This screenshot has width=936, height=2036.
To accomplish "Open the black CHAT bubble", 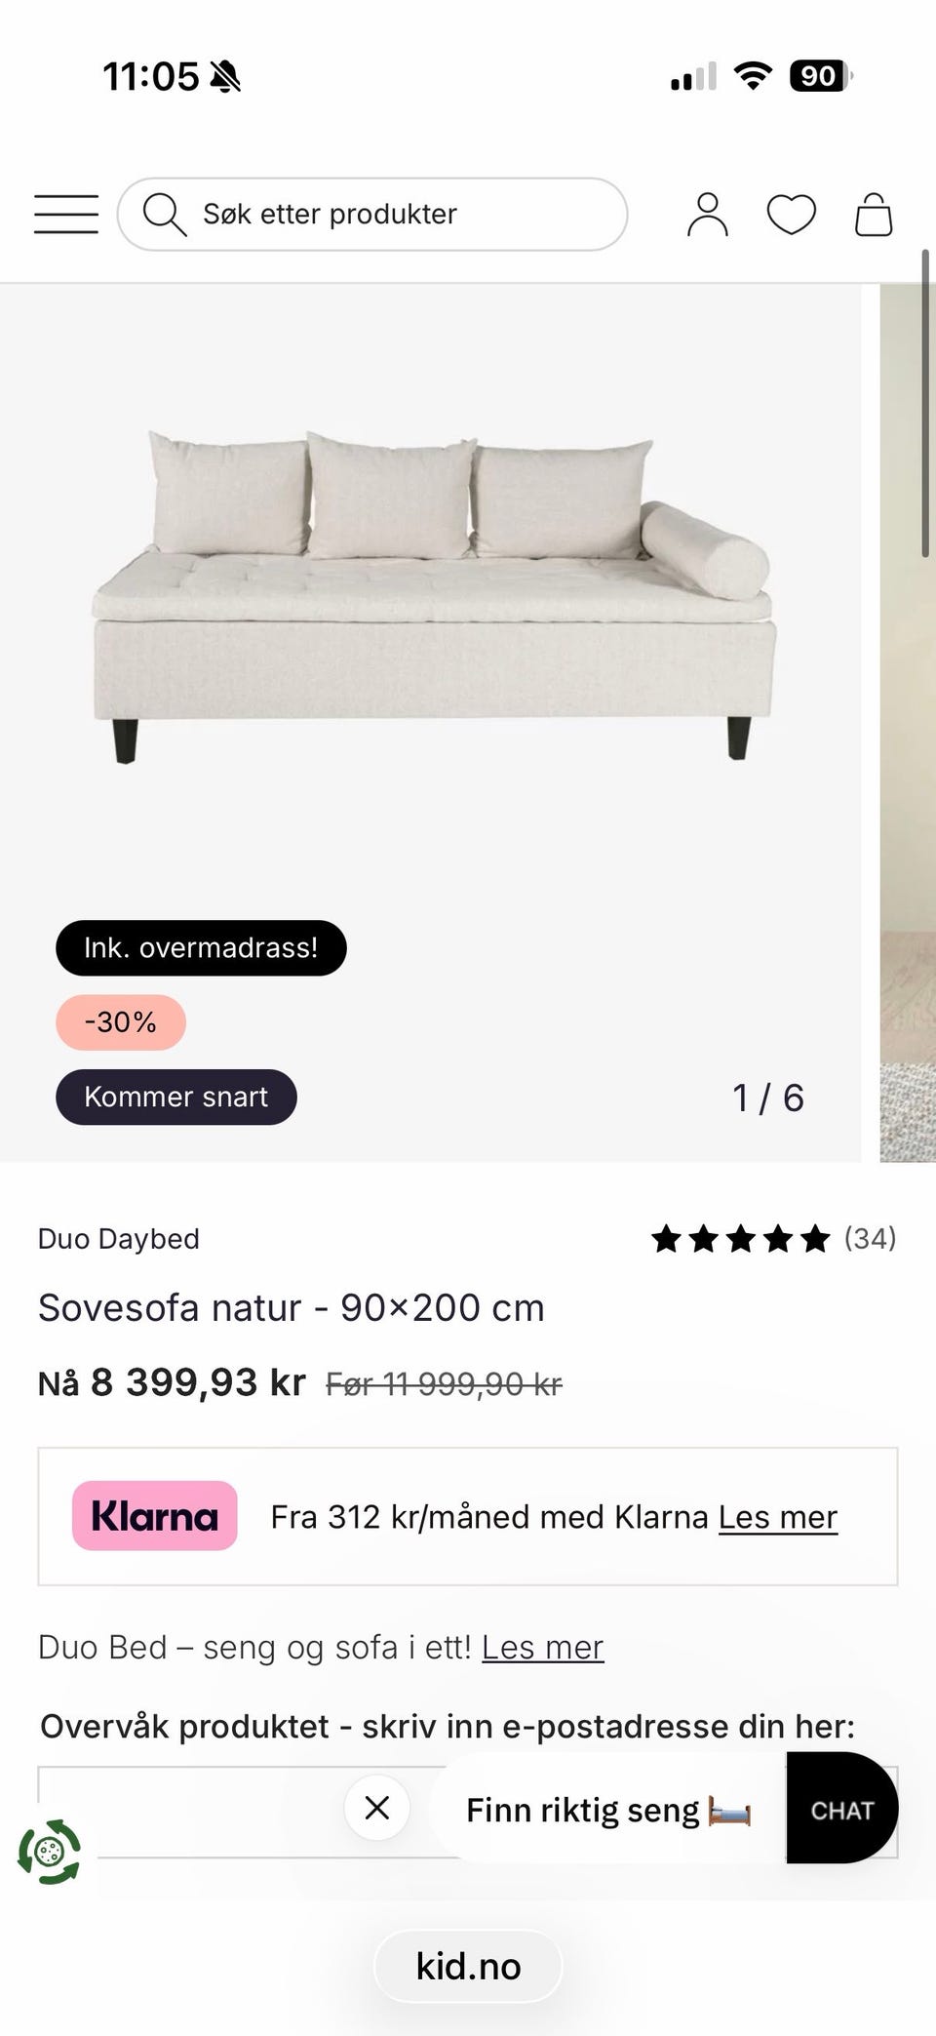I will tap(841, 1810).
